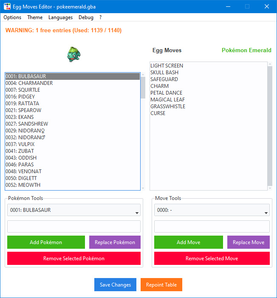
Task: Click the app icon in title bar
Action: 6,6
